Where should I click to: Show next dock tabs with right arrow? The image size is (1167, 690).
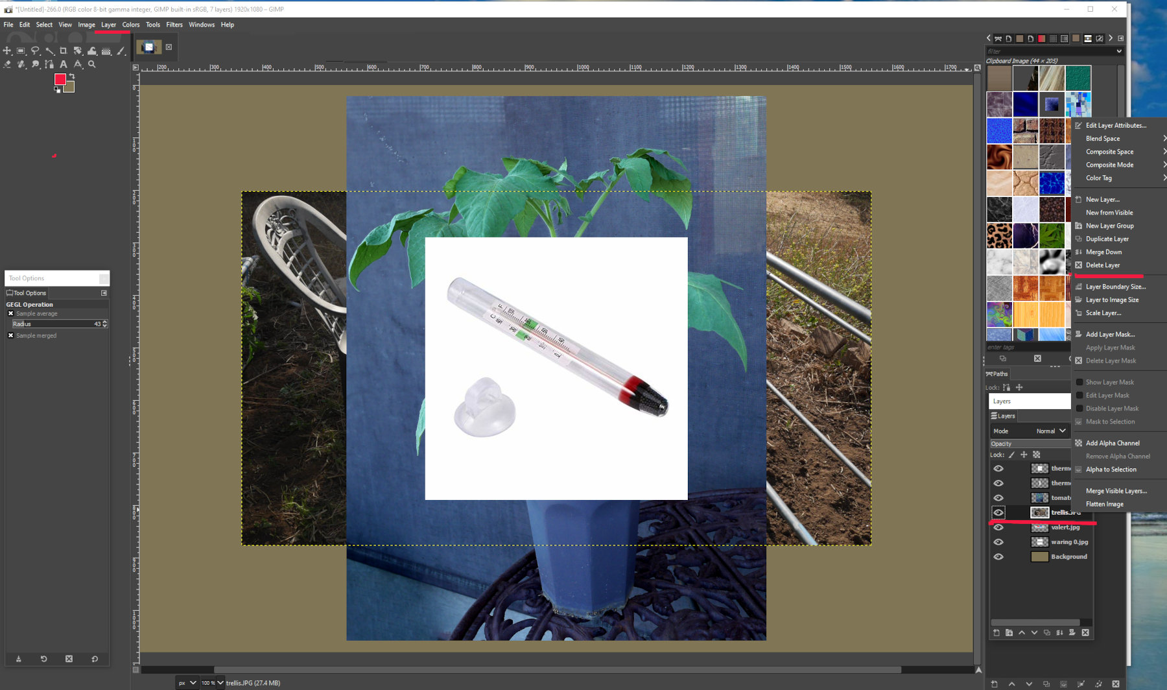tap(1111, 38)
